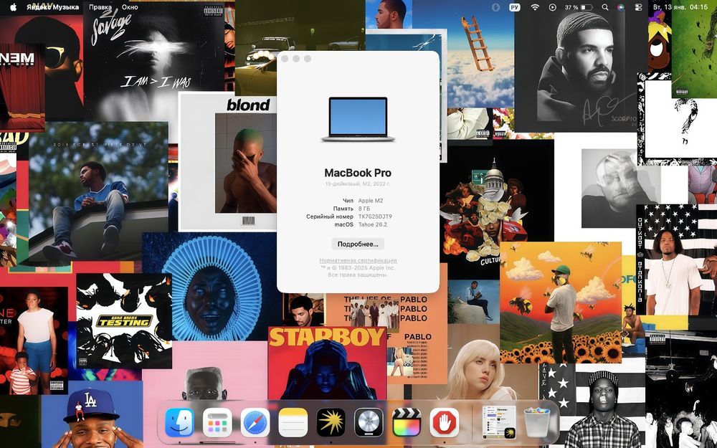
Task: Click the window zoom button (third)
Action: 308,59
